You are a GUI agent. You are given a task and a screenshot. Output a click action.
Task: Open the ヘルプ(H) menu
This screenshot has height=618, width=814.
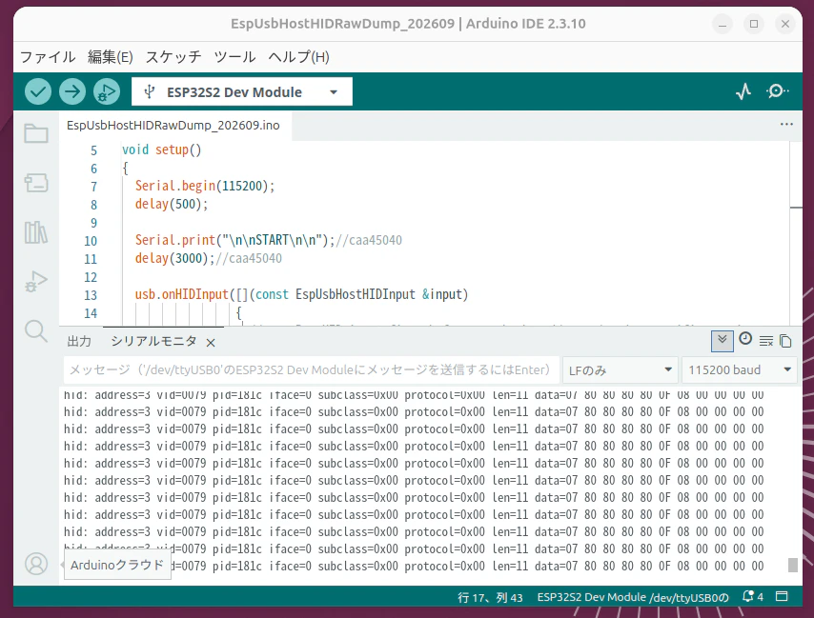[298, 57]
